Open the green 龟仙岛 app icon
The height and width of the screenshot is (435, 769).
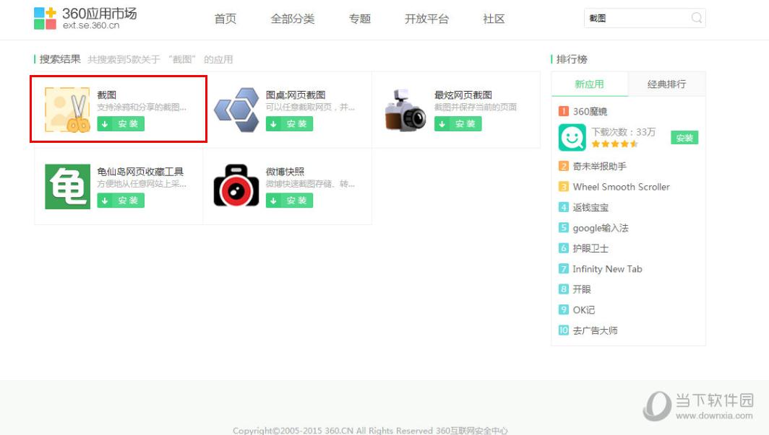click(x=68, y=186)
